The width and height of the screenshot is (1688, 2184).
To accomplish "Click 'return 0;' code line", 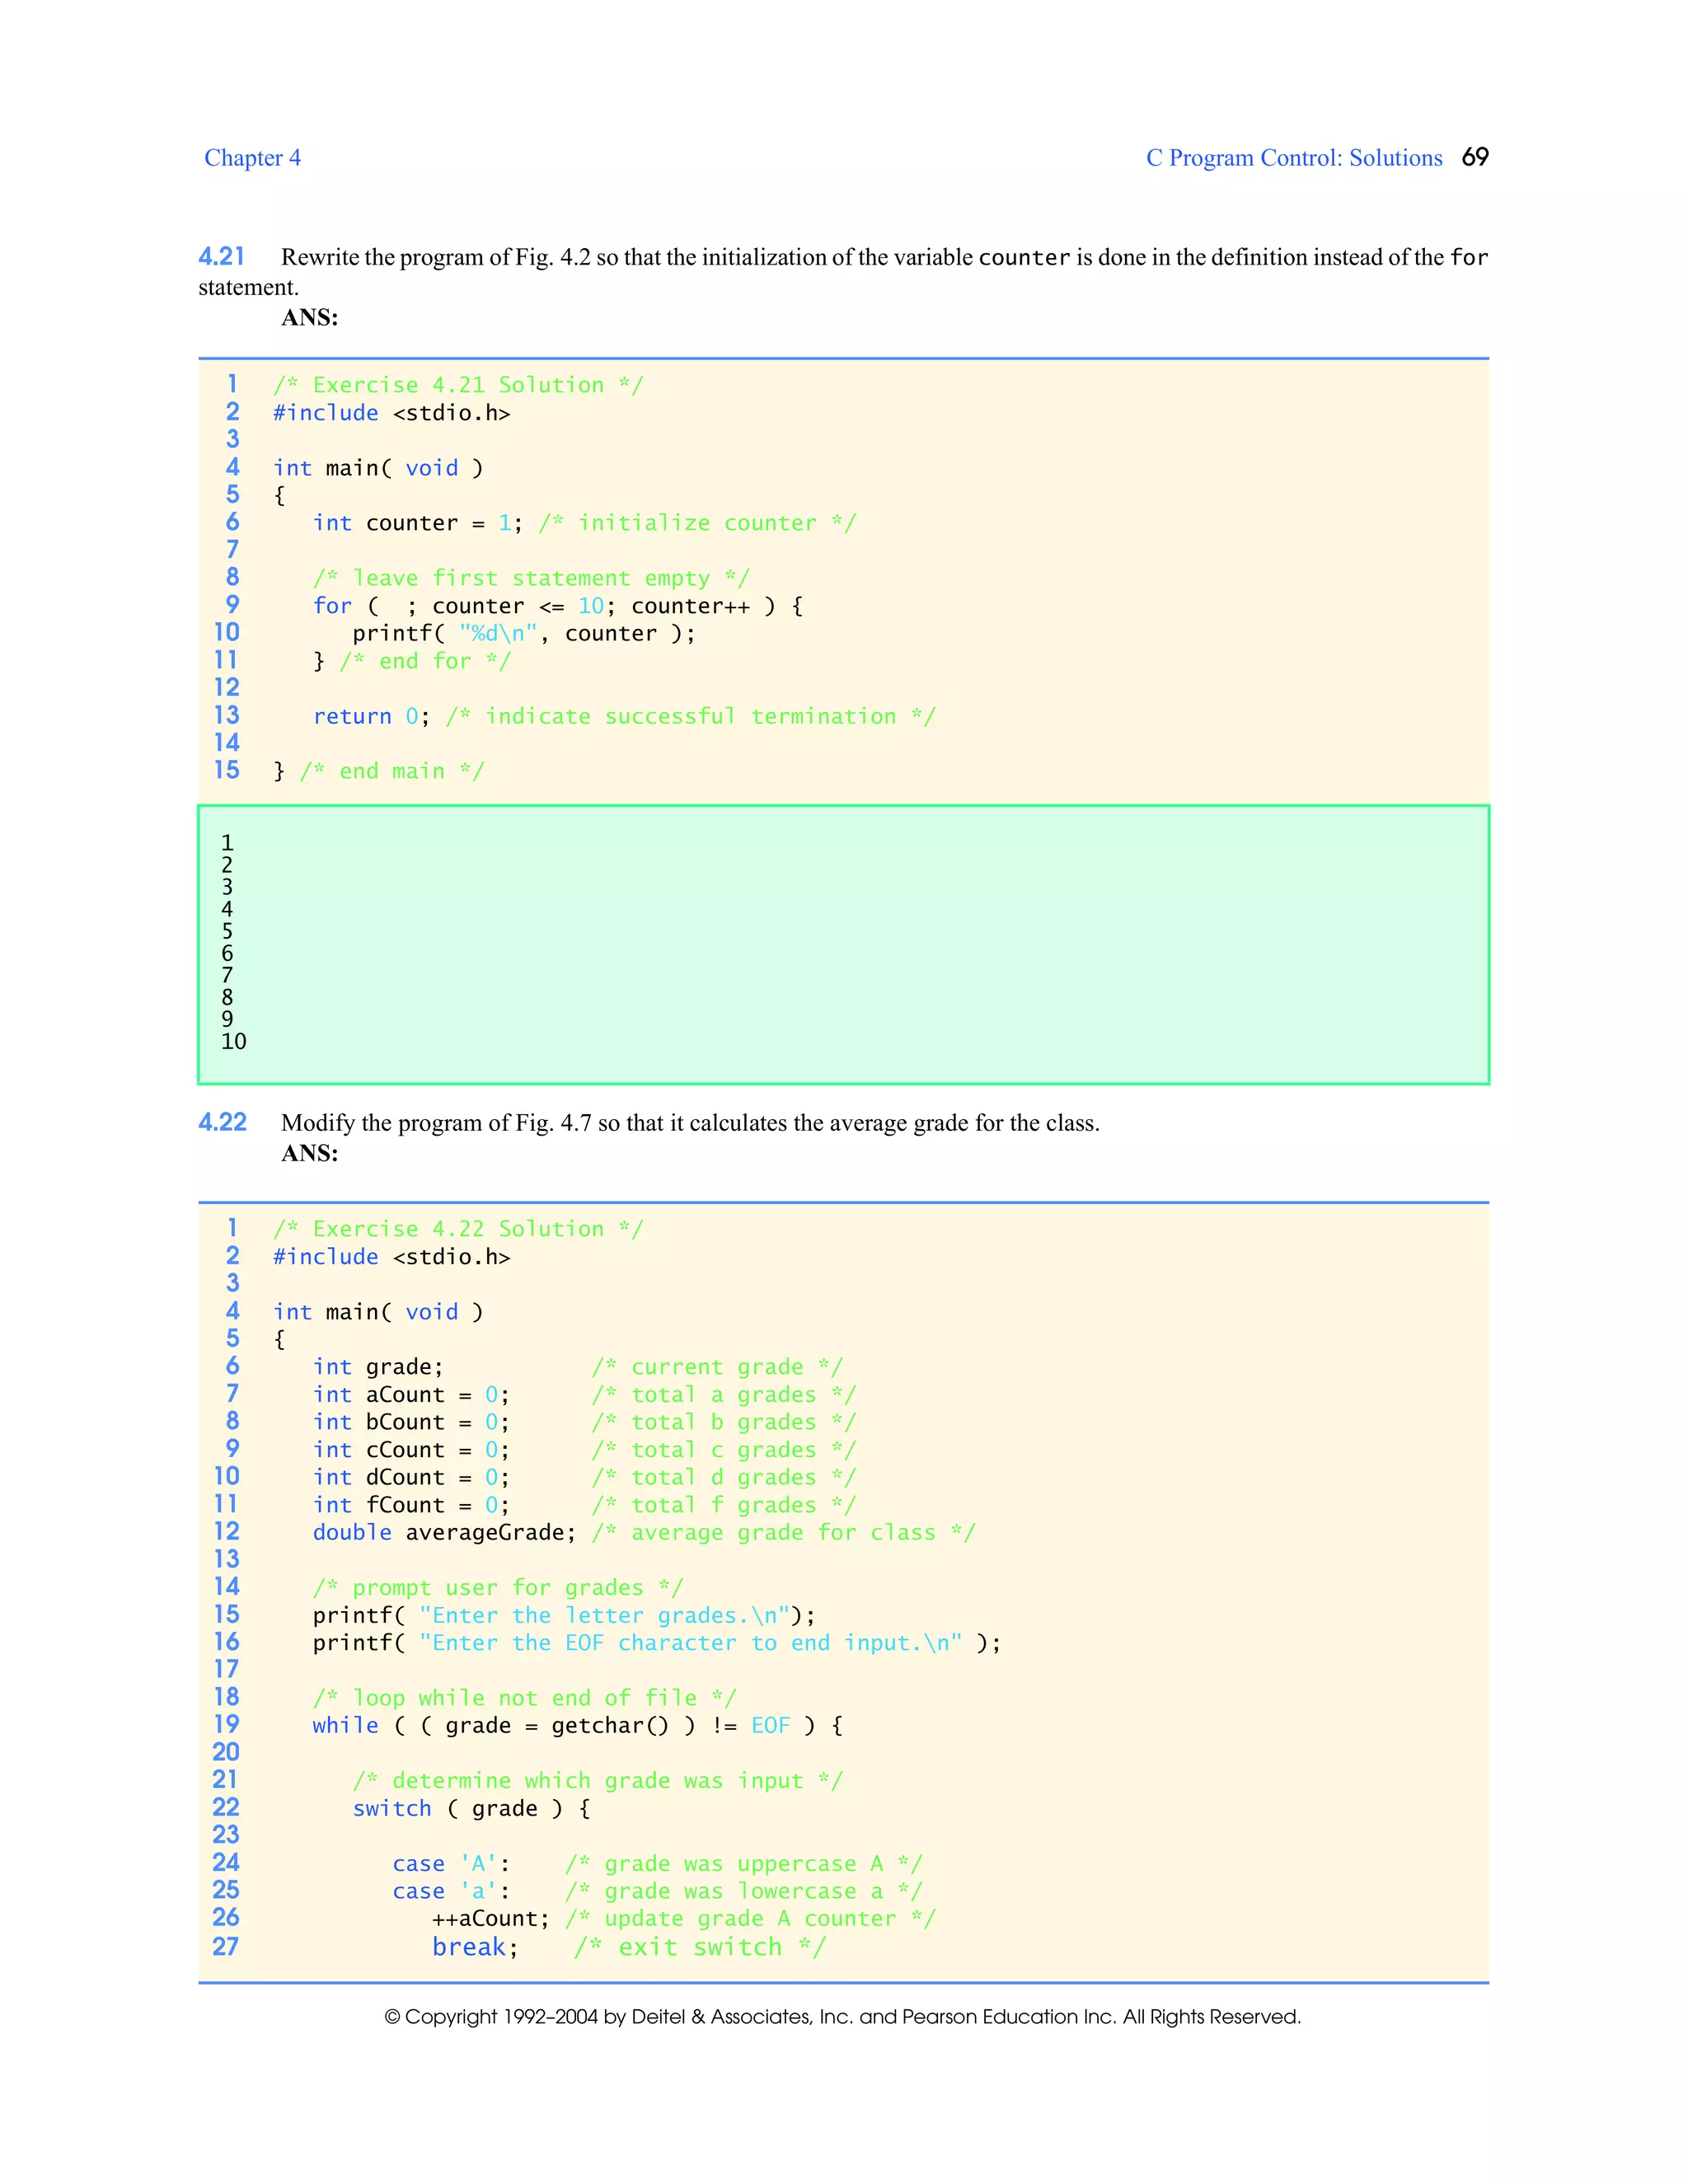I will click(x=370, y=716).
